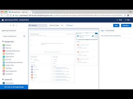133x99 pixels.
Task: Open the Desktop form factor selector
Action: click(38, 25)
